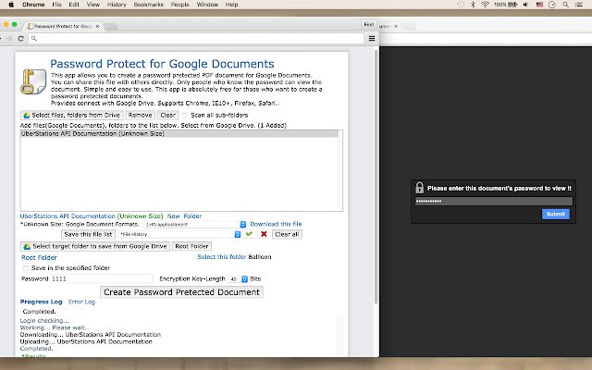The height and width of the screenshot is (370, 592).
Task: Click password field in dark PDF window
Action: coord(494,202)
